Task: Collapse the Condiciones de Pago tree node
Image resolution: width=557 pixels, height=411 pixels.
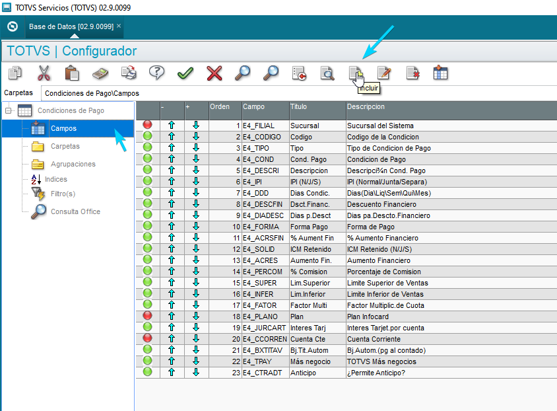Action: click(9, 110)
